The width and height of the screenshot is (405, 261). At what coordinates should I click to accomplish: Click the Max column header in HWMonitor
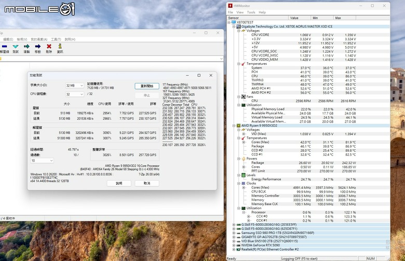(x=345, y=18)
